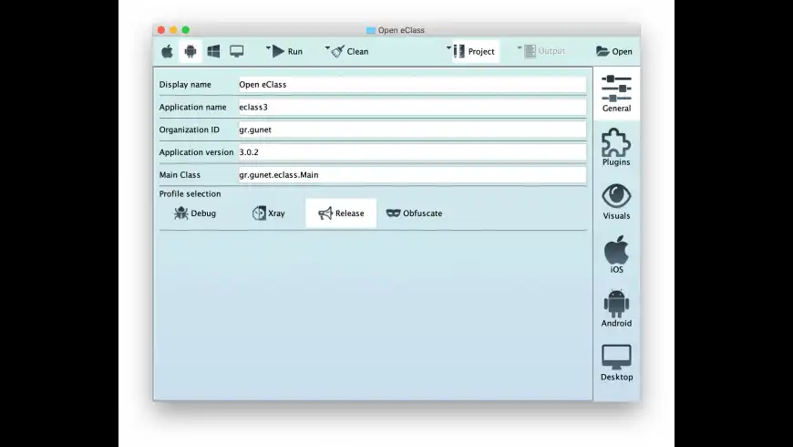Open the Android sidebar tab

point(616,308)
